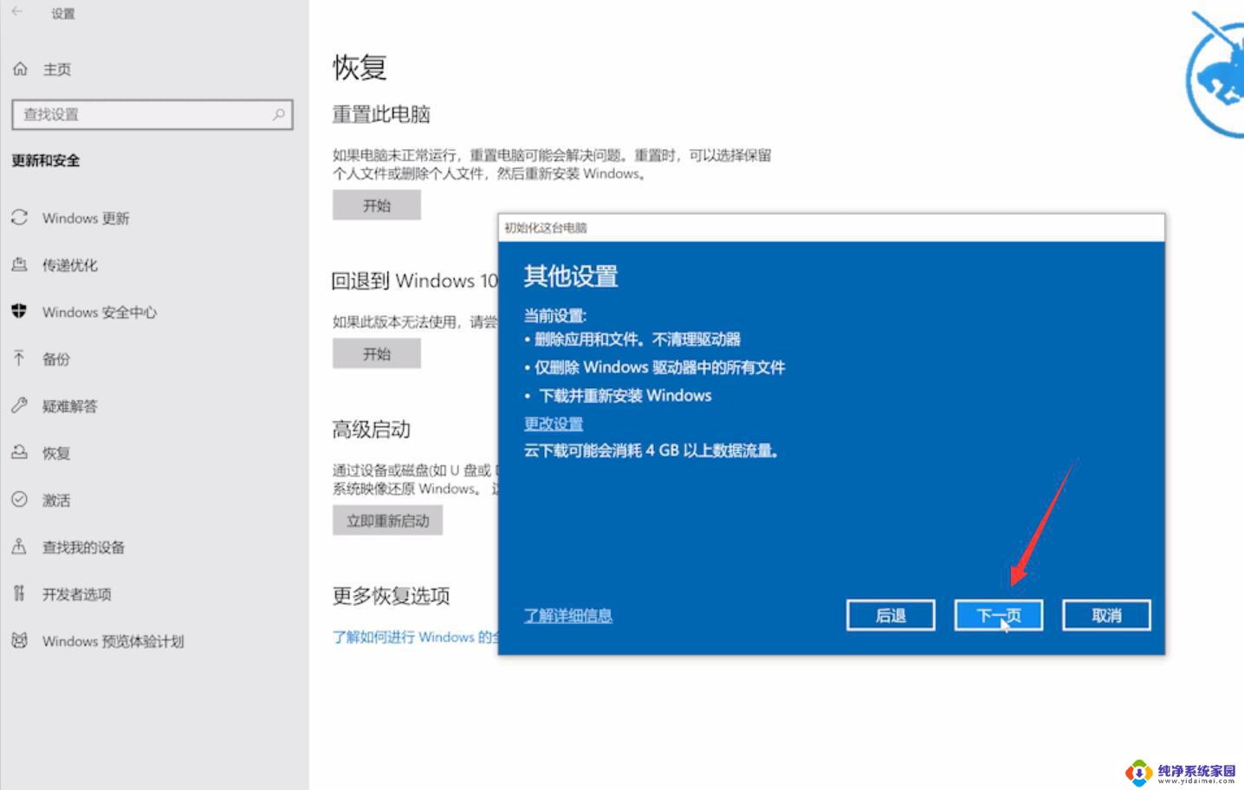This screenshot has height=790, width=1244.
Task: Open Windows 安全中心 section
Action: (x=100, y=312)
